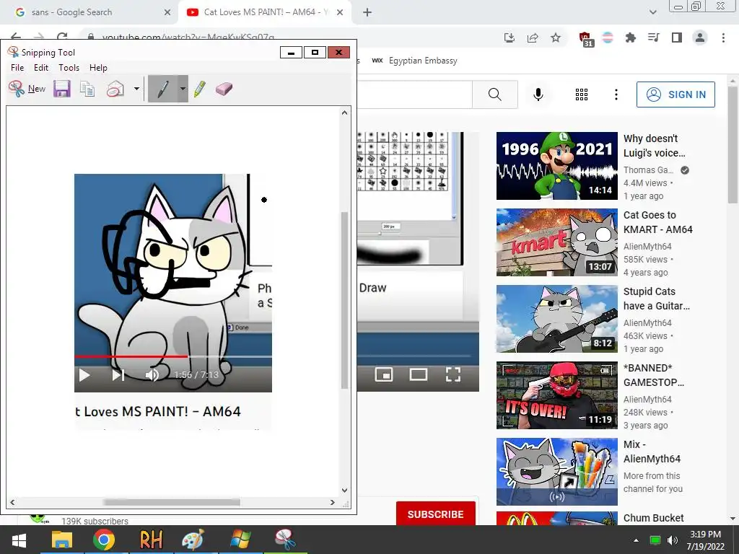Open the Cat Goes to KMART video thumbnail
Viewport: 739px width, 554px height.
click(556, 242)
